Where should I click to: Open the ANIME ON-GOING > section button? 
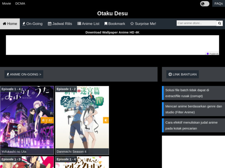(24, 74)
